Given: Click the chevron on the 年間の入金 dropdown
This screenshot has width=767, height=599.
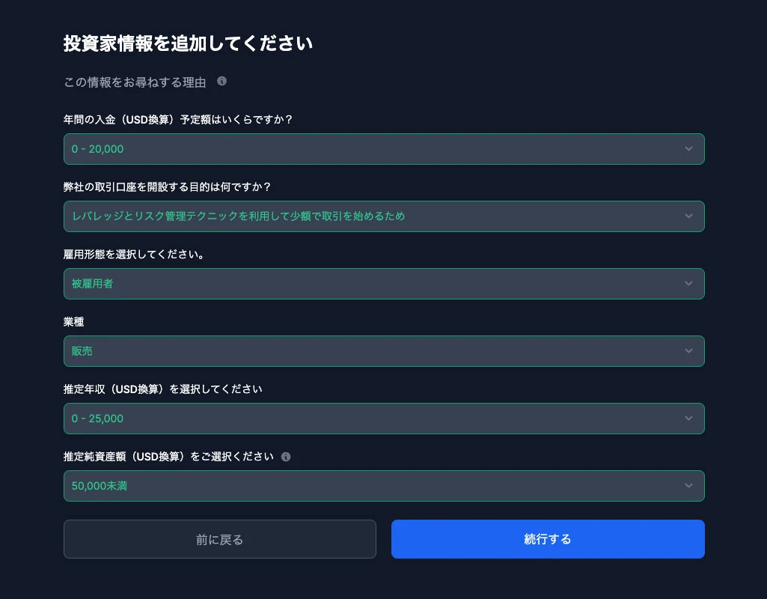Looking at the screenshot, I should (x=688, y=148).
